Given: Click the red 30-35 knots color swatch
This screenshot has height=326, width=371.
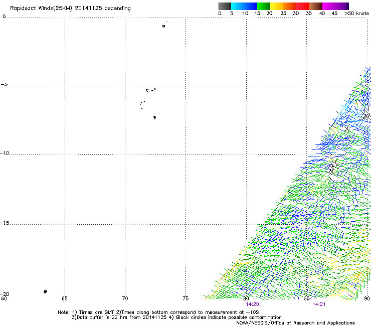Looking at the screenshot, I should click(x=303, y=6).
